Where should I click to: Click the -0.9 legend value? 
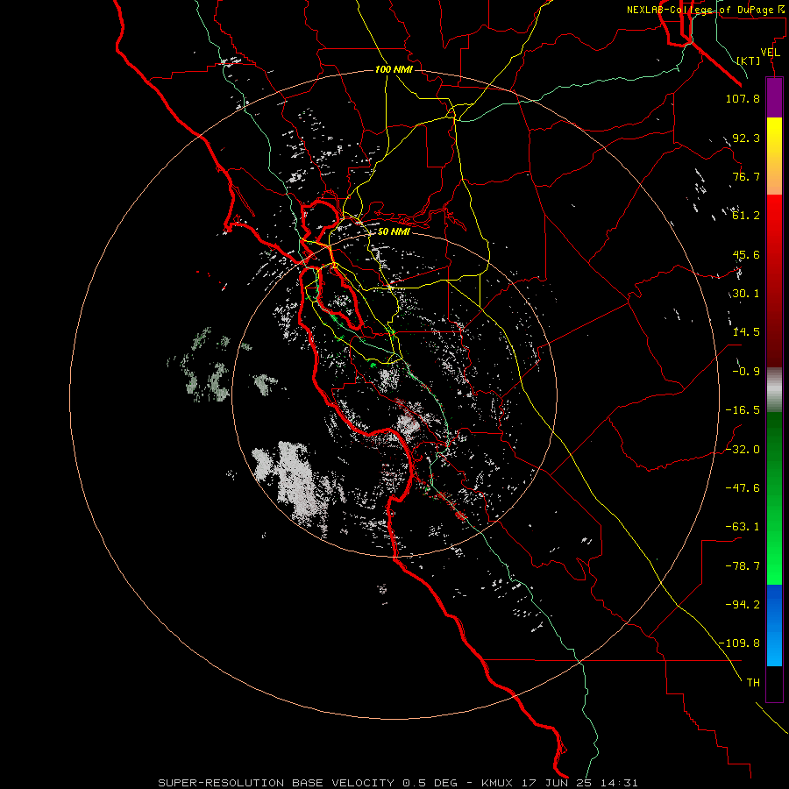pos(746,372)
